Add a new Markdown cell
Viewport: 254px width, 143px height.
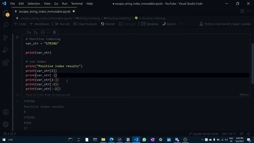39,24
